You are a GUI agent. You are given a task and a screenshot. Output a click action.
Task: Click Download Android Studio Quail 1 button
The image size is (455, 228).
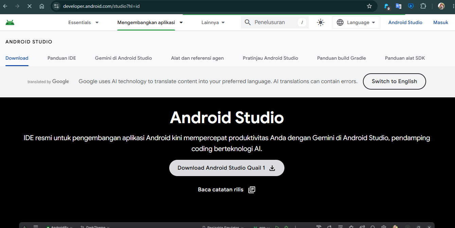pos(227,168)
